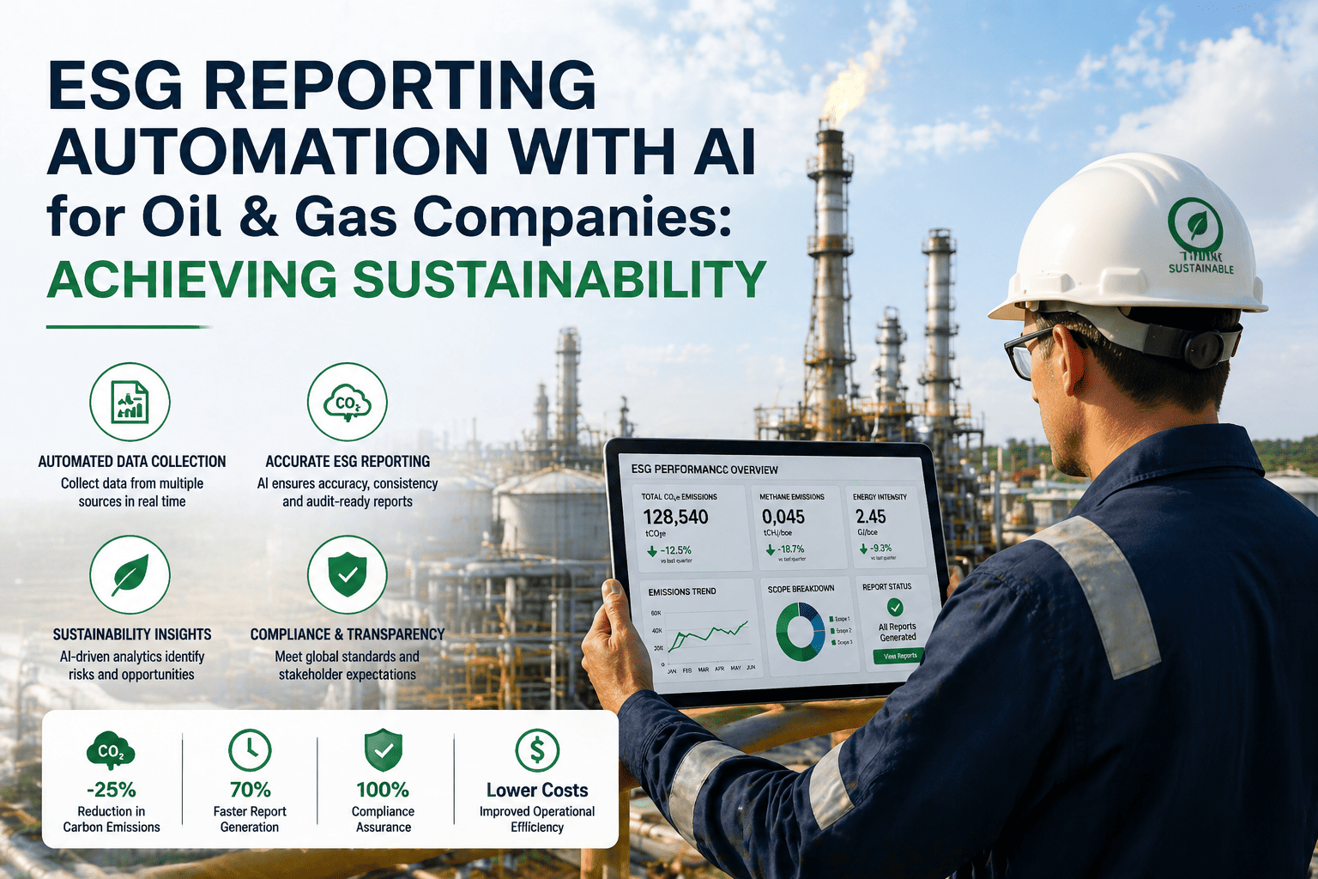Click the clock icon above 70%
The height and width of the screenshot is (879, 1318).
(x=250, y=751)
